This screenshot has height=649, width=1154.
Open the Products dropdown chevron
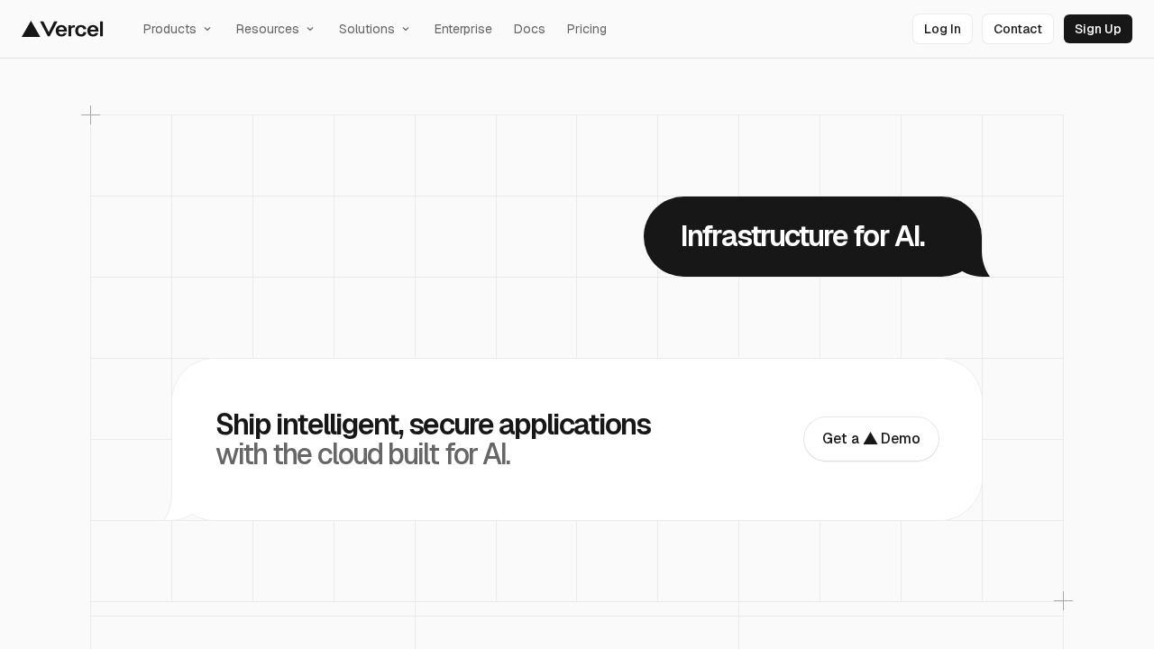207,29
